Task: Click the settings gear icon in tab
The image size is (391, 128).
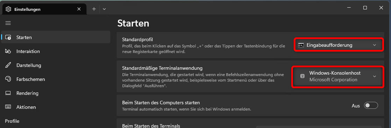Action: click(x=8, y=9)
